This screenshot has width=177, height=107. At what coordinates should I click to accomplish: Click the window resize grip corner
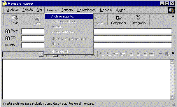(173, 104)
